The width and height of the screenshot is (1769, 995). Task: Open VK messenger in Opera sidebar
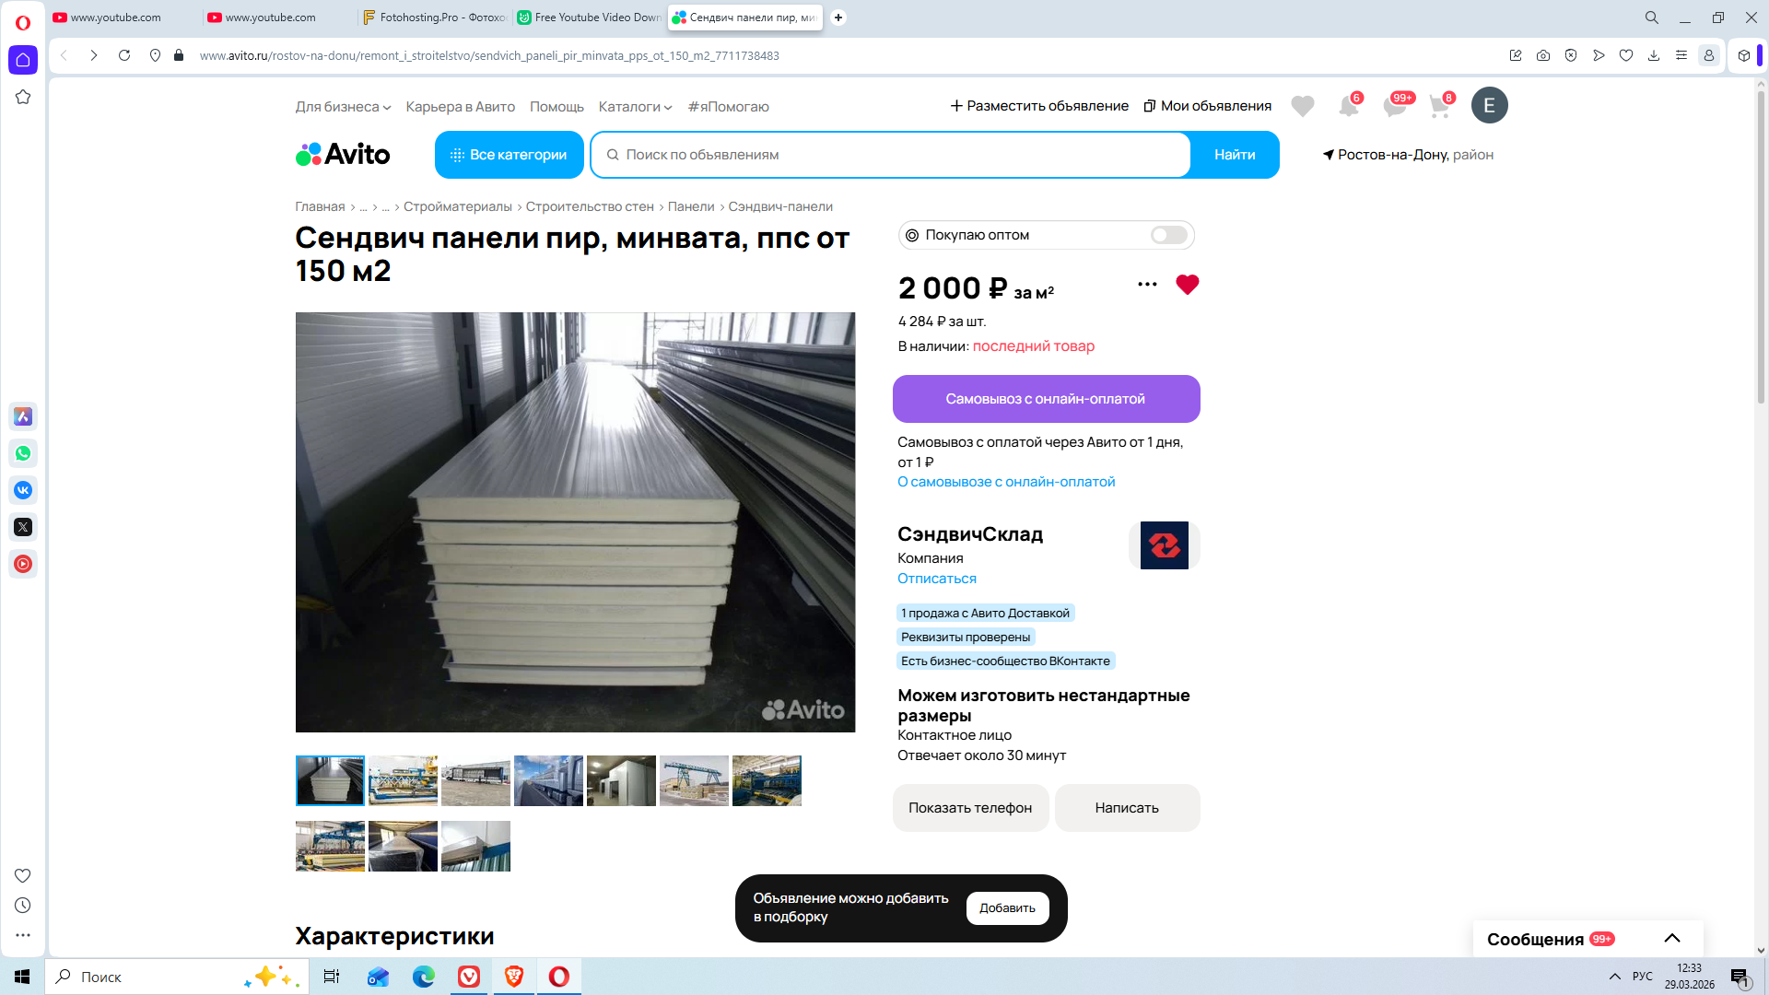click(23, 490)
